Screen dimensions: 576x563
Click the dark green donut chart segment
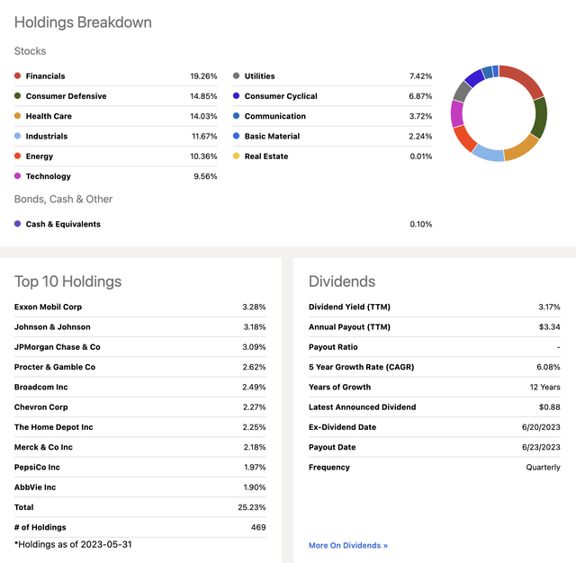coord(540,118)
